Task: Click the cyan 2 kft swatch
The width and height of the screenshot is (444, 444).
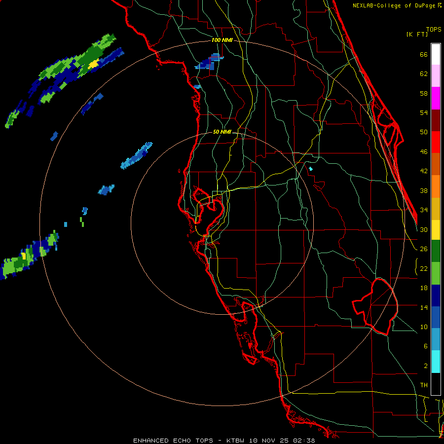Action: (x=436, y=362)
